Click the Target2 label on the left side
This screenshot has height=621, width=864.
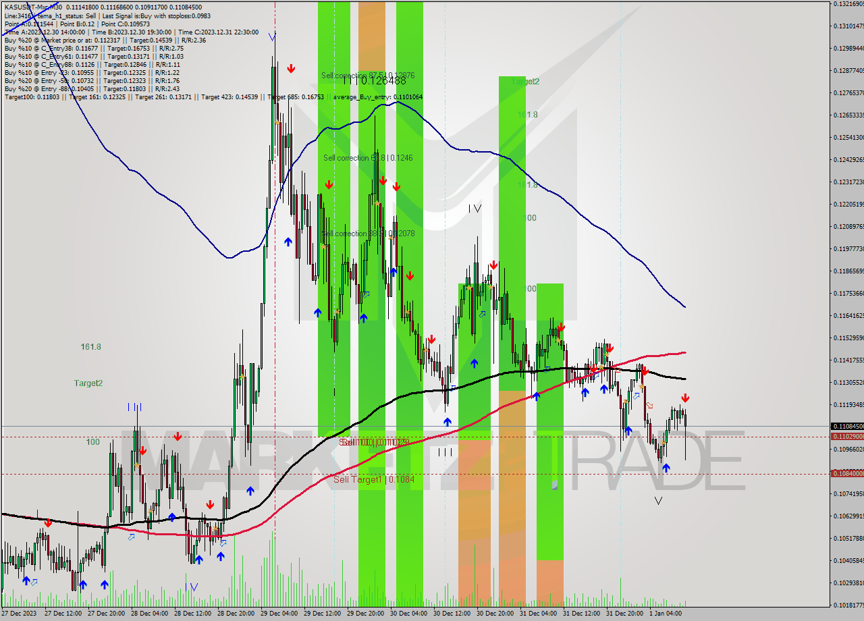click(88, 383)
